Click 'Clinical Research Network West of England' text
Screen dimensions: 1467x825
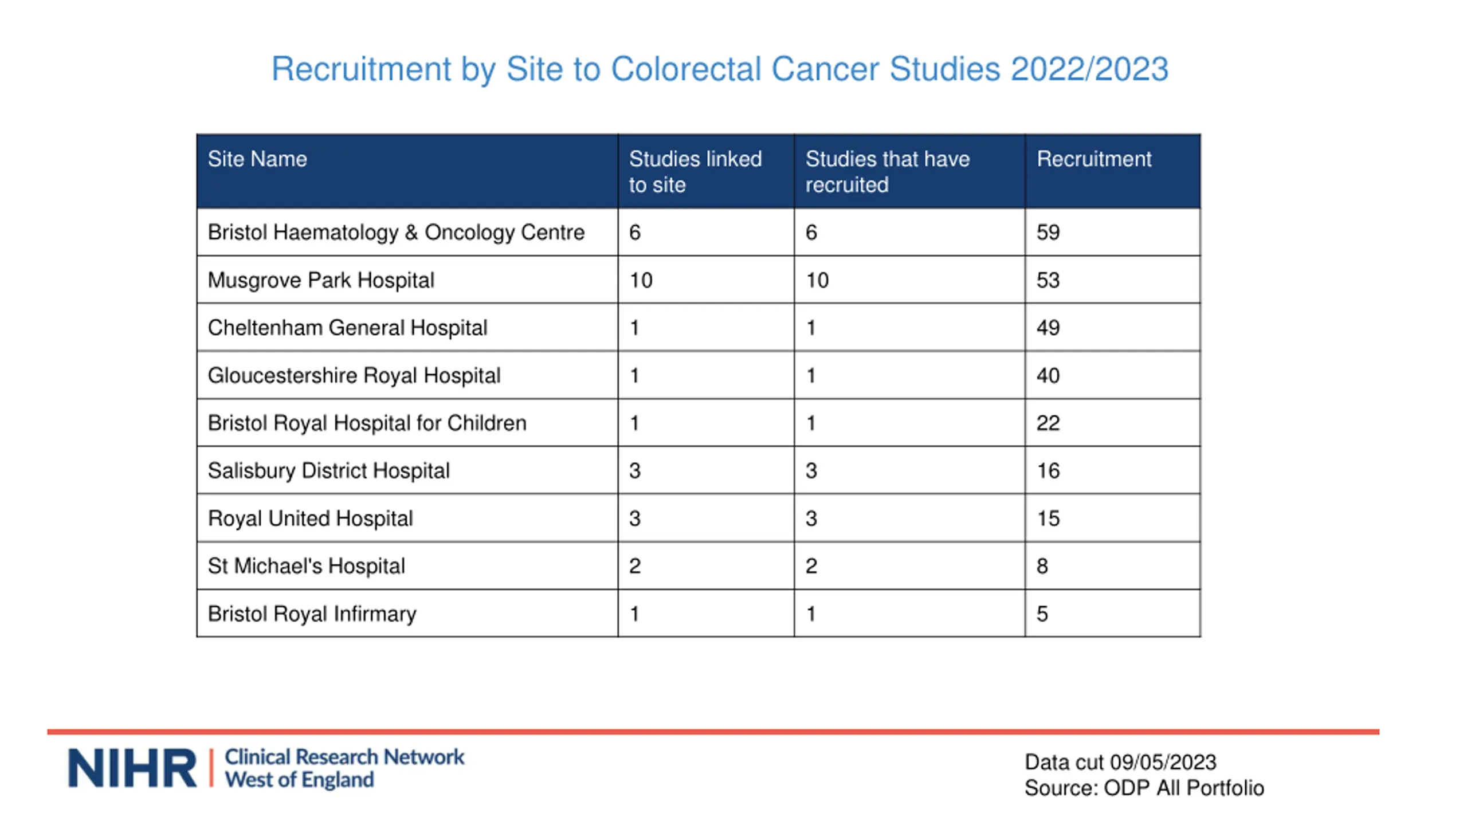point(344,768)
